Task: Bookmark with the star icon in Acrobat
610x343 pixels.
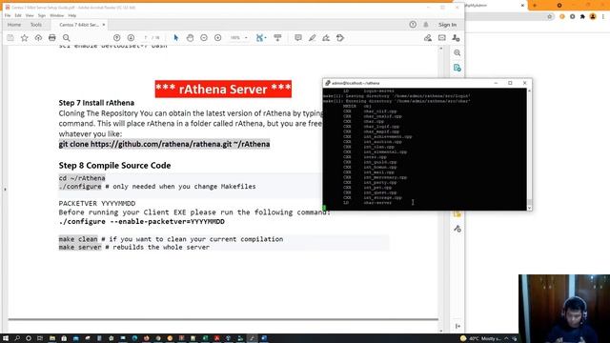Action: point(25,38)
